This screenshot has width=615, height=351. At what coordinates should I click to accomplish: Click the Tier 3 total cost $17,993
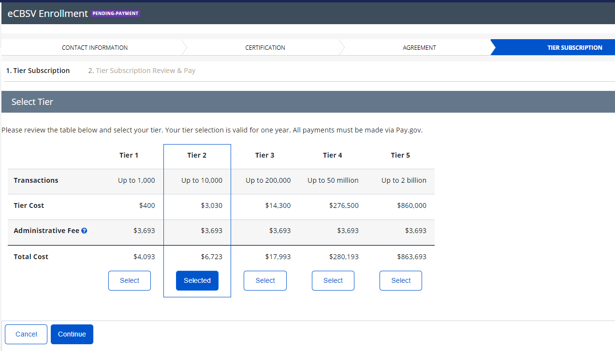point(278,257)
